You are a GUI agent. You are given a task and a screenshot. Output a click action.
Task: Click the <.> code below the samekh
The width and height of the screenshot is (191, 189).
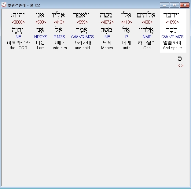click(181, 66)
